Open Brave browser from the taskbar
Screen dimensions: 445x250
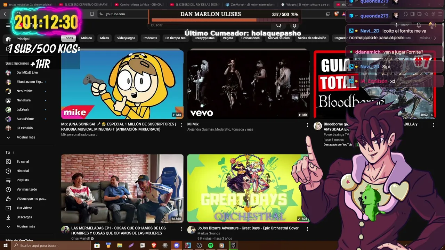click(x=154, y=245)
